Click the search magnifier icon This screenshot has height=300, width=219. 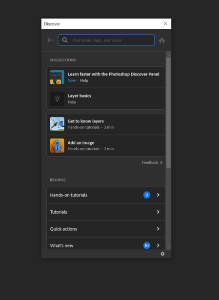(65, 40)
